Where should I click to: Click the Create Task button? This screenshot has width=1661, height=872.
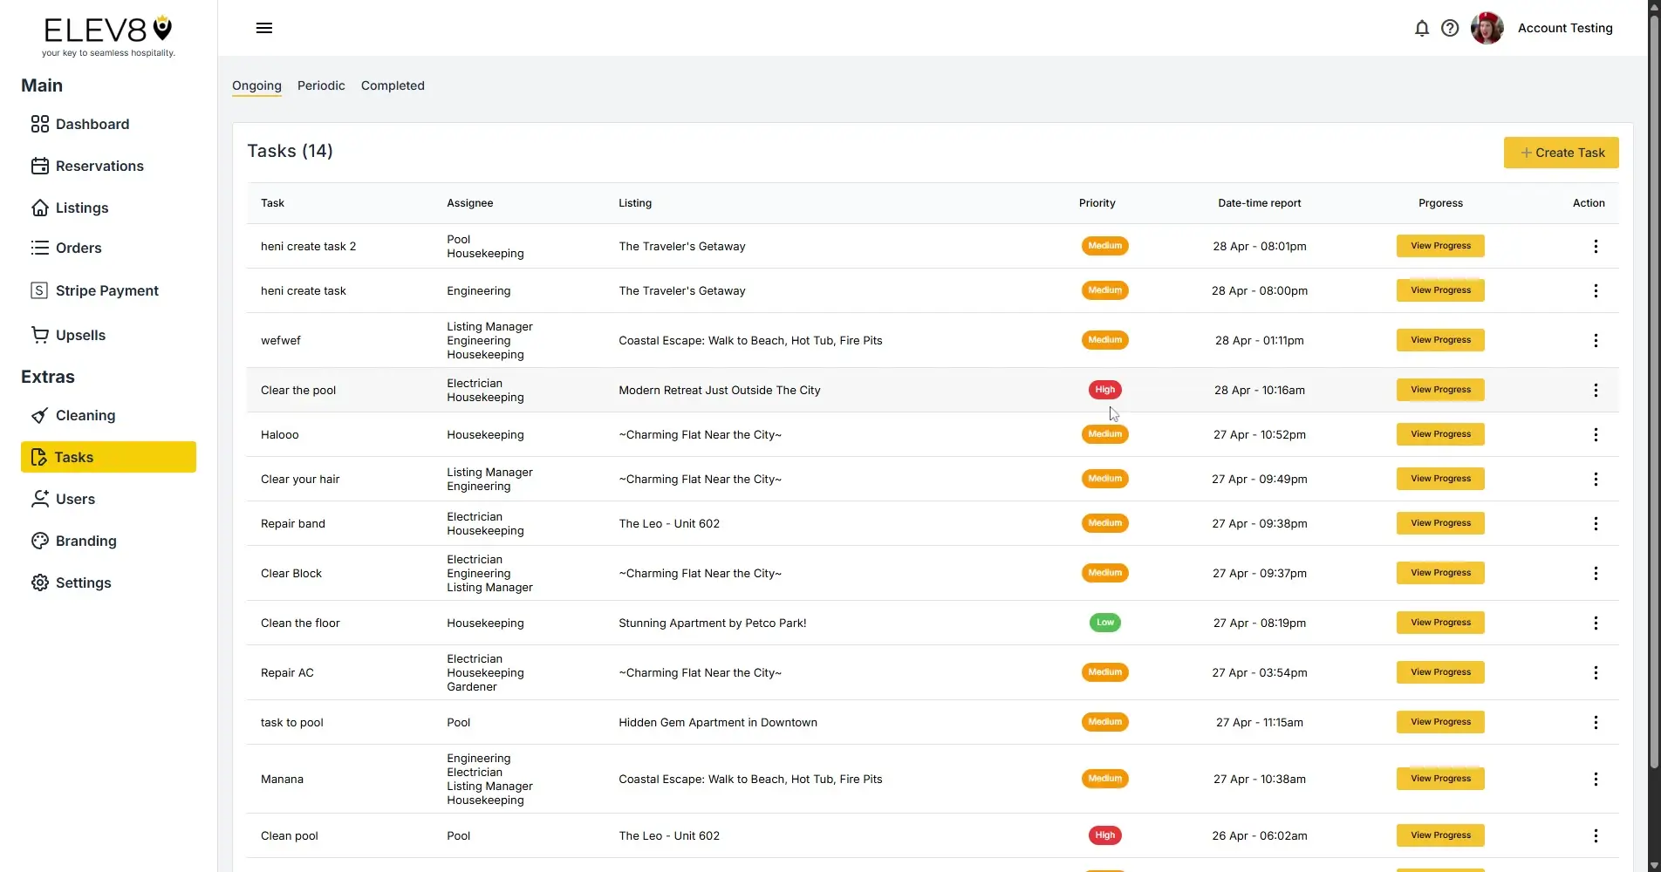(x=1561, y=153)
